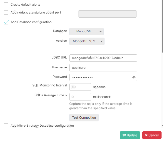Click the 'JDBC URL' label
The image size is (163, 142).
[59, 58]
